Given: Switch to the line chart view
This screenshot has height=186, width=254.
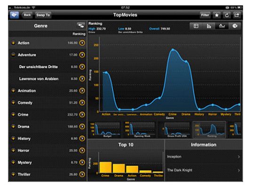Looking at the screenshot, I should (222, 26).
